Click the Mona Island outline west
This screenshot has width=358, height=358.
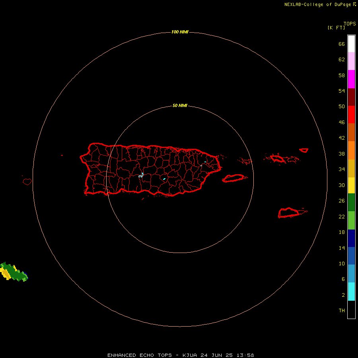pos(27,181)
